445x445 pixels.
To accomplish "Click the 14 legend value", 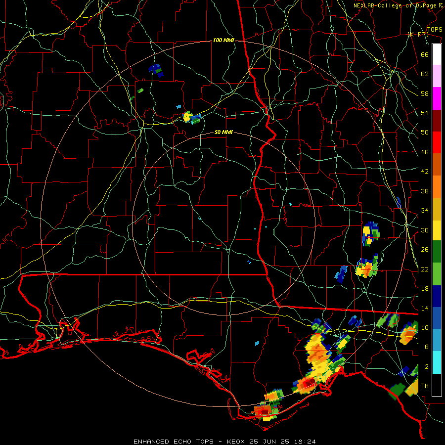I will coord(425,308).
